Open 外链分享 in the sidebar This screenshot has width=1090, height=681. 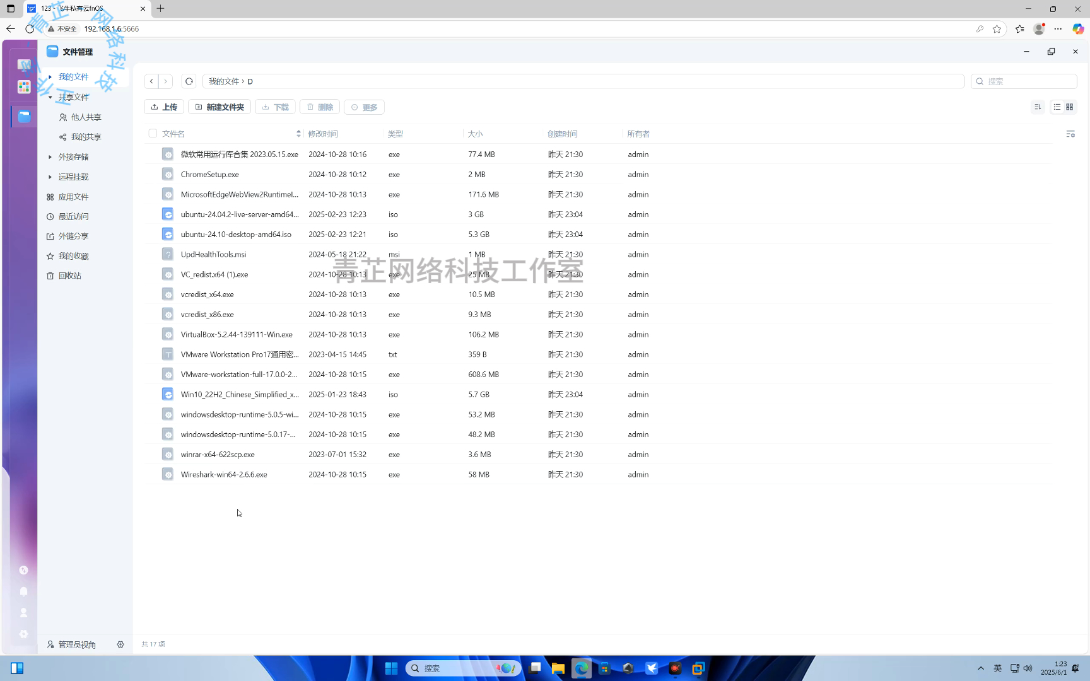click(x=73, y=236)
